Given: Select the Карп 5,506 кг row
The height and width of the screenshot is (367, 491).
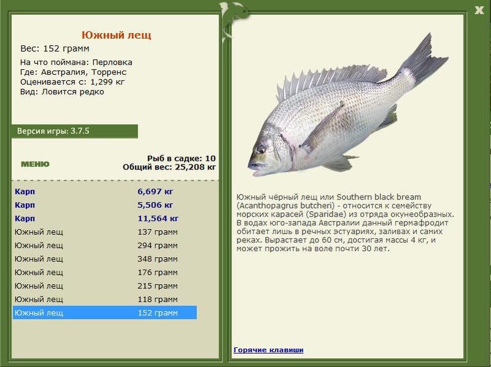Looking at the screenshot, I should 104,205.
